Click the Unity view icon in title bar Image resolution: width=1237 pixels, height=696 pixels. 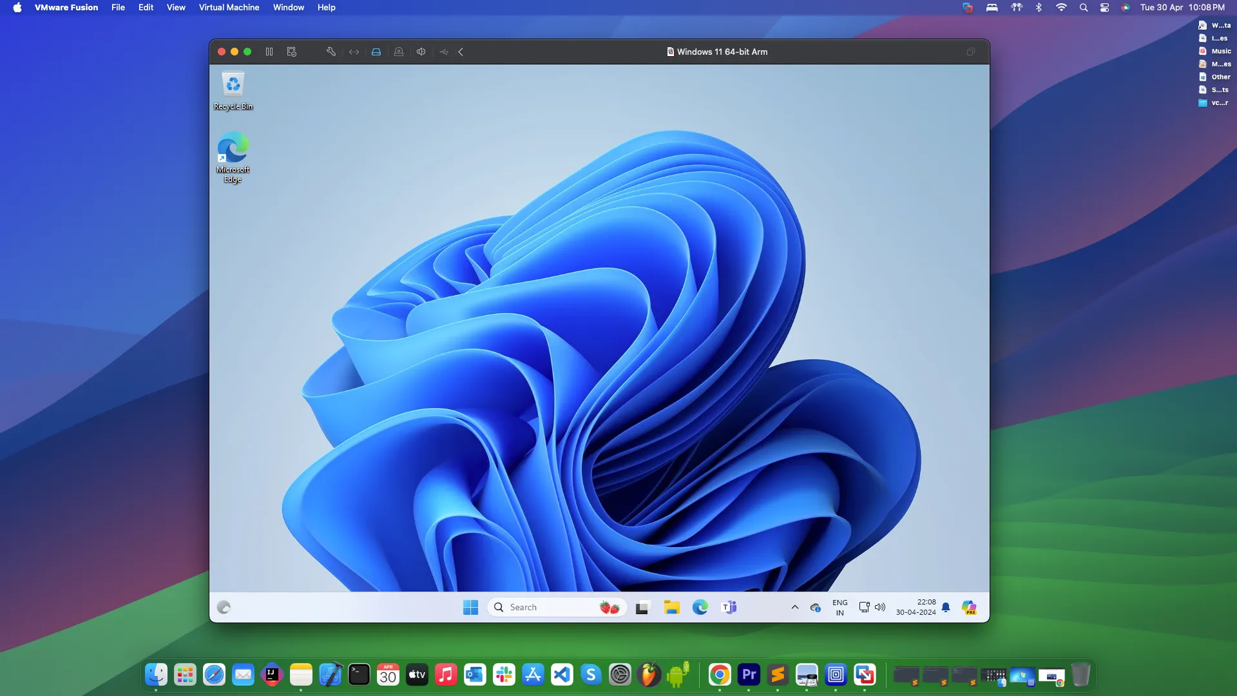coord(971,52)
